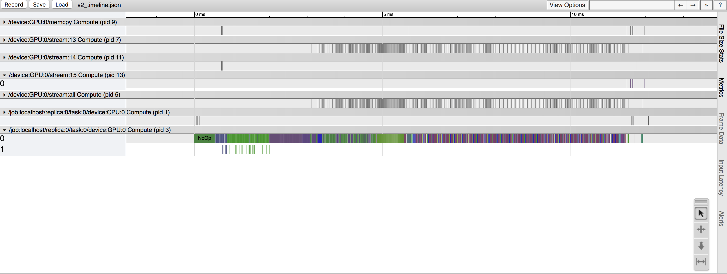This screenshot has height=274, width=727.
Task: Click the Record button
Action: pos(14,5)
